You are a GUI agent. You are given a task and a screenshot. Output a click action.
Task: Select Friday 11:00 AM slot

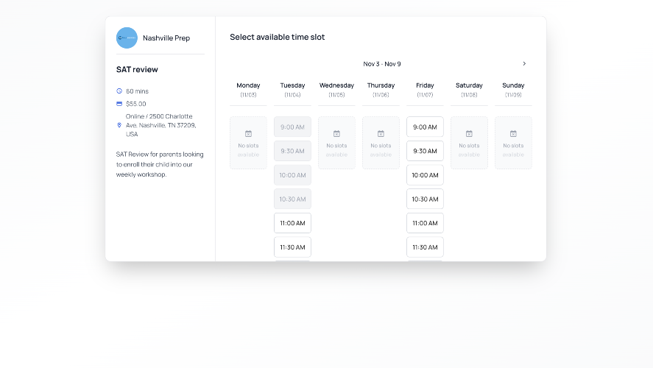pos(425,223)
